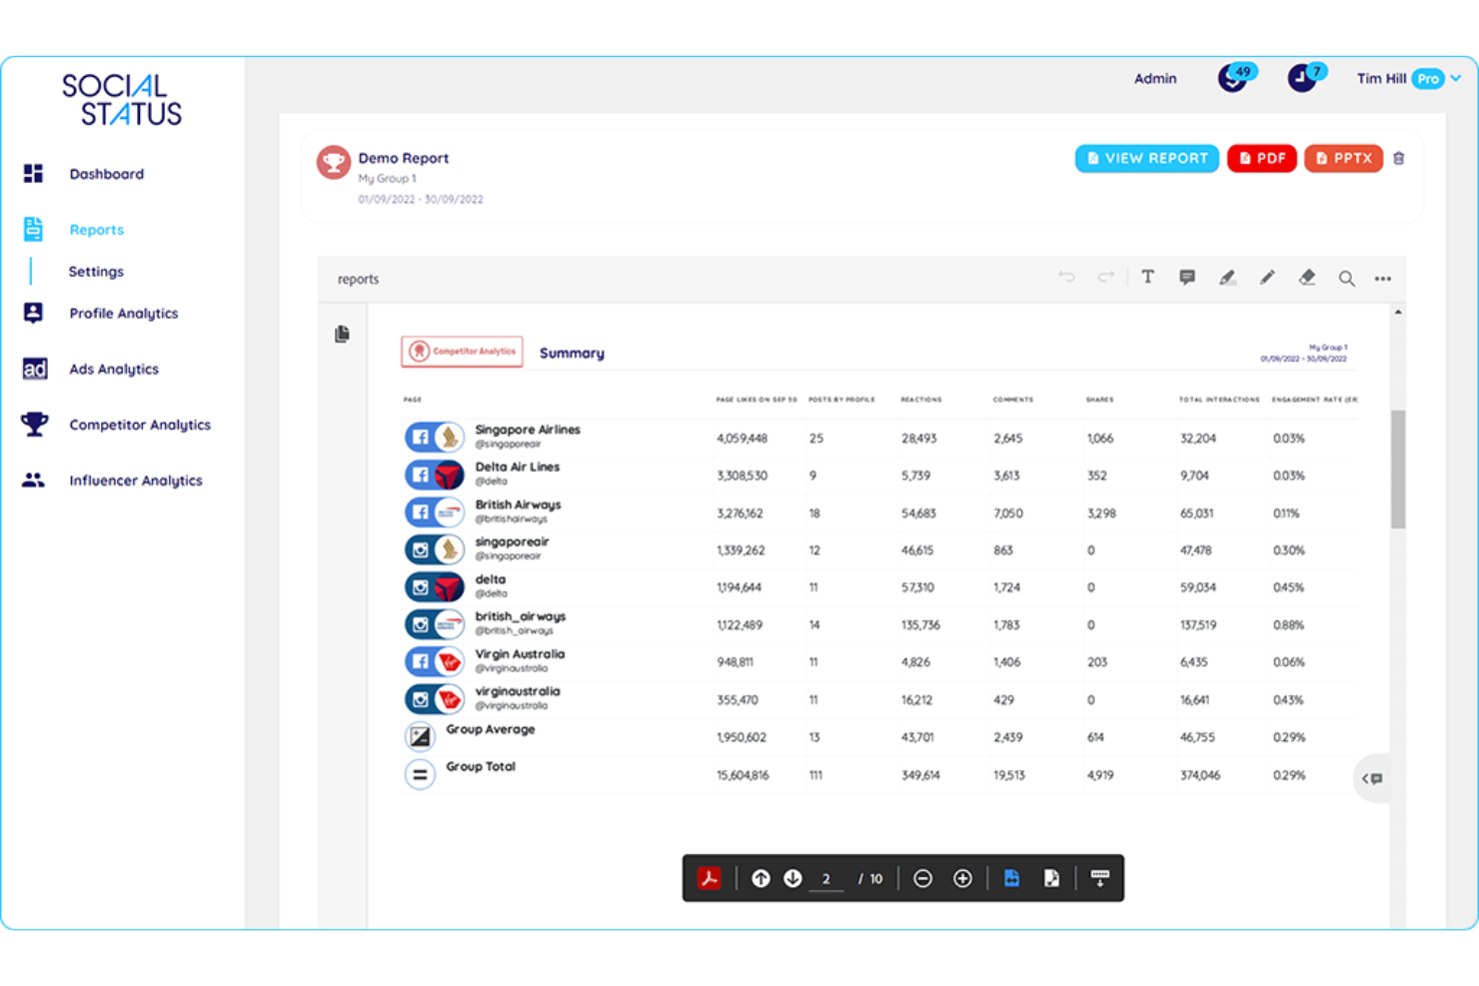The image size is (1479, 986).
Task: Click the Admin link
Action: [1155, 79]
